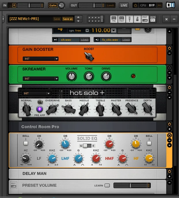Adjust the Preset Volume slider
179x198 pixels.
131,185
